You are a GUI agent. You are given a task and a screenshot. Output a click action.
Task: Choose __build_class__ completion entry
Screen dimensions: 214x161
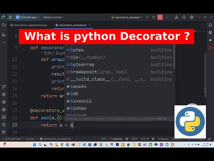coord(119,79)
